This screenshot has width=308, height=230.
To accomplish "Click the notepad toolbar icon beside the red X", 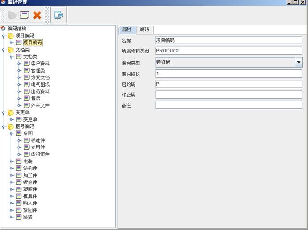I will [25, 16].
